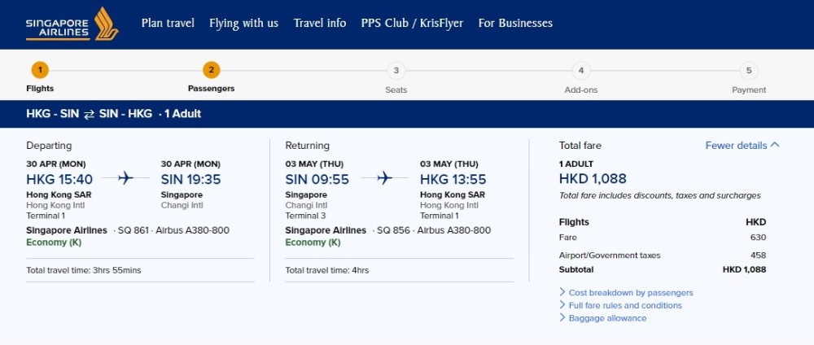Click the returning flight airplane icon
This screenshot has width=814, height=345.
pyautogui.click(x=384, y=178)
